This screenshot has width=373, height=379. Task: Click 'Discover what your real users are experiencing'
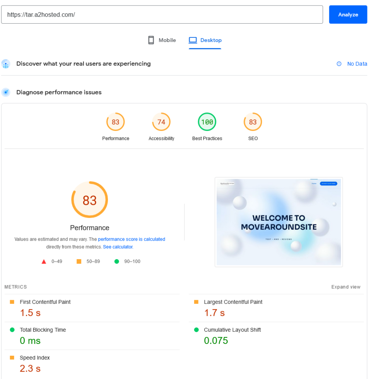click(x=84, y=64)
